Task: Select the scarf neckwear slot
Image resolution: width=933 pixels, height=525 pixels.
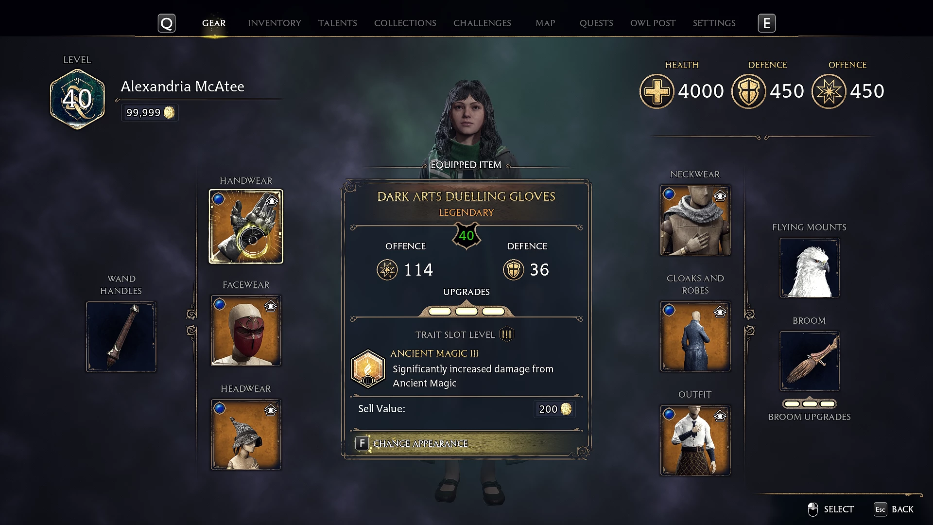Action: [x=695, y=220]
